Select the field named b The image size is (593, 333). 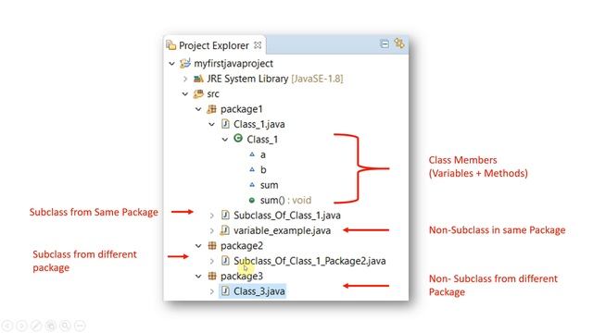[263, 169]
